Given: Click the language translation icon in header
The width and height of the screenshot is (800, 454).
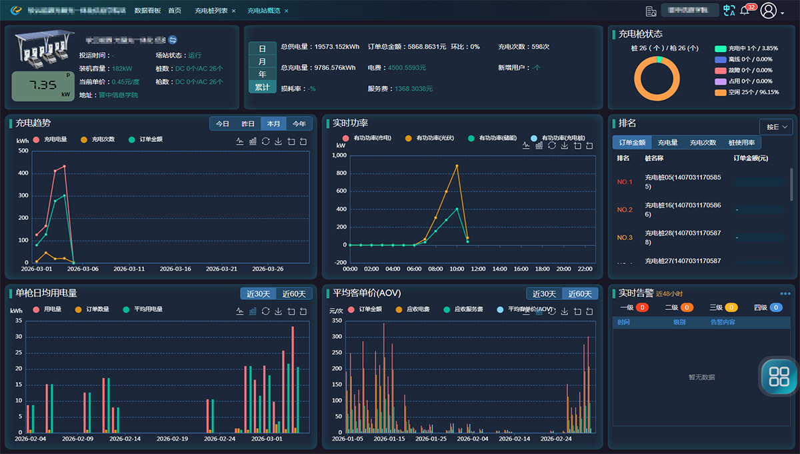Looking at the screenshot, I should pos(729,11).
